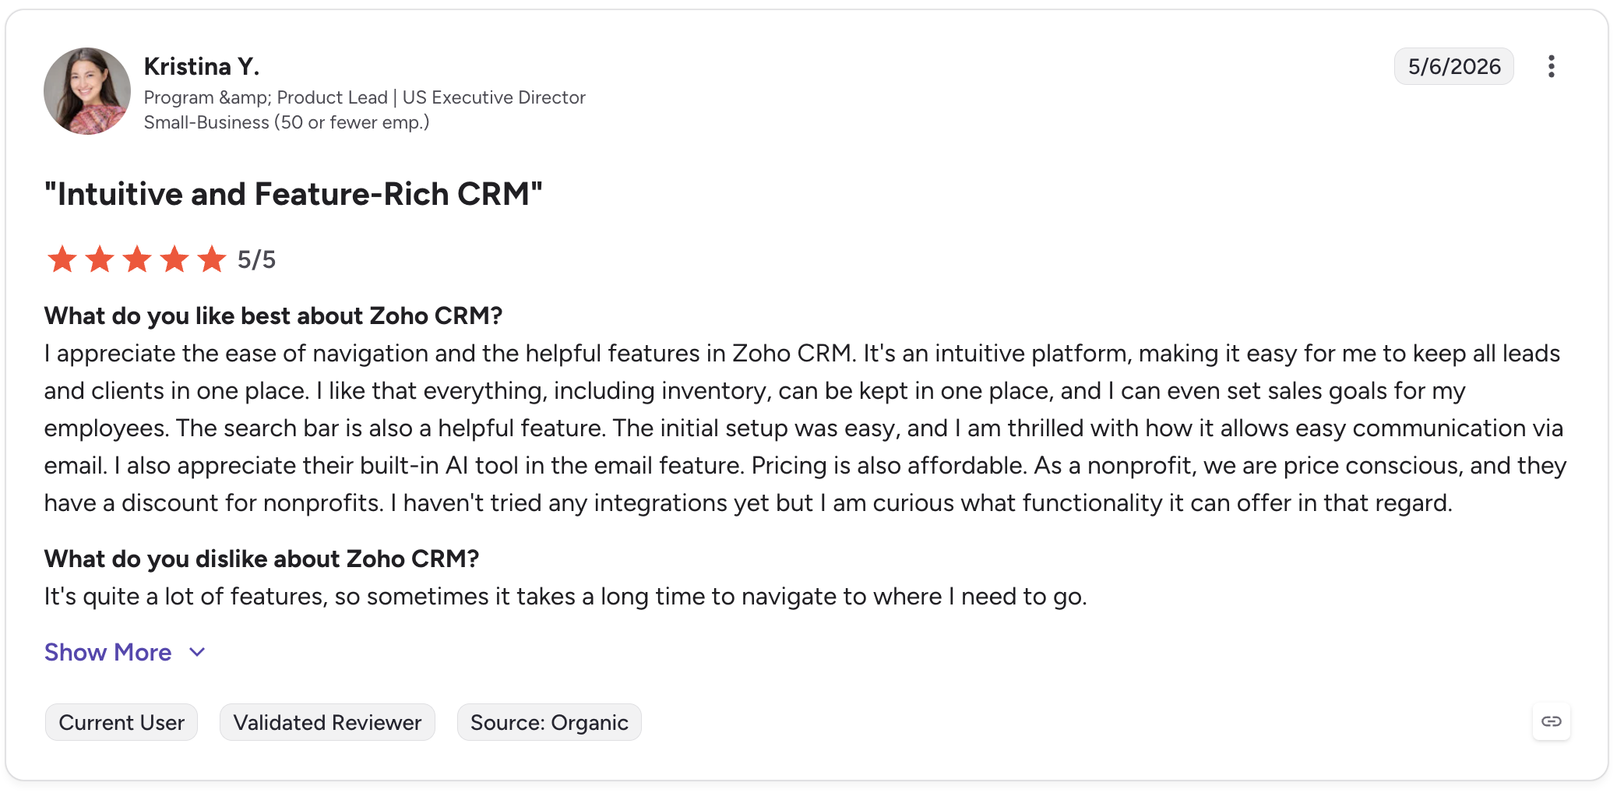Click the fifth rating star

212,259
